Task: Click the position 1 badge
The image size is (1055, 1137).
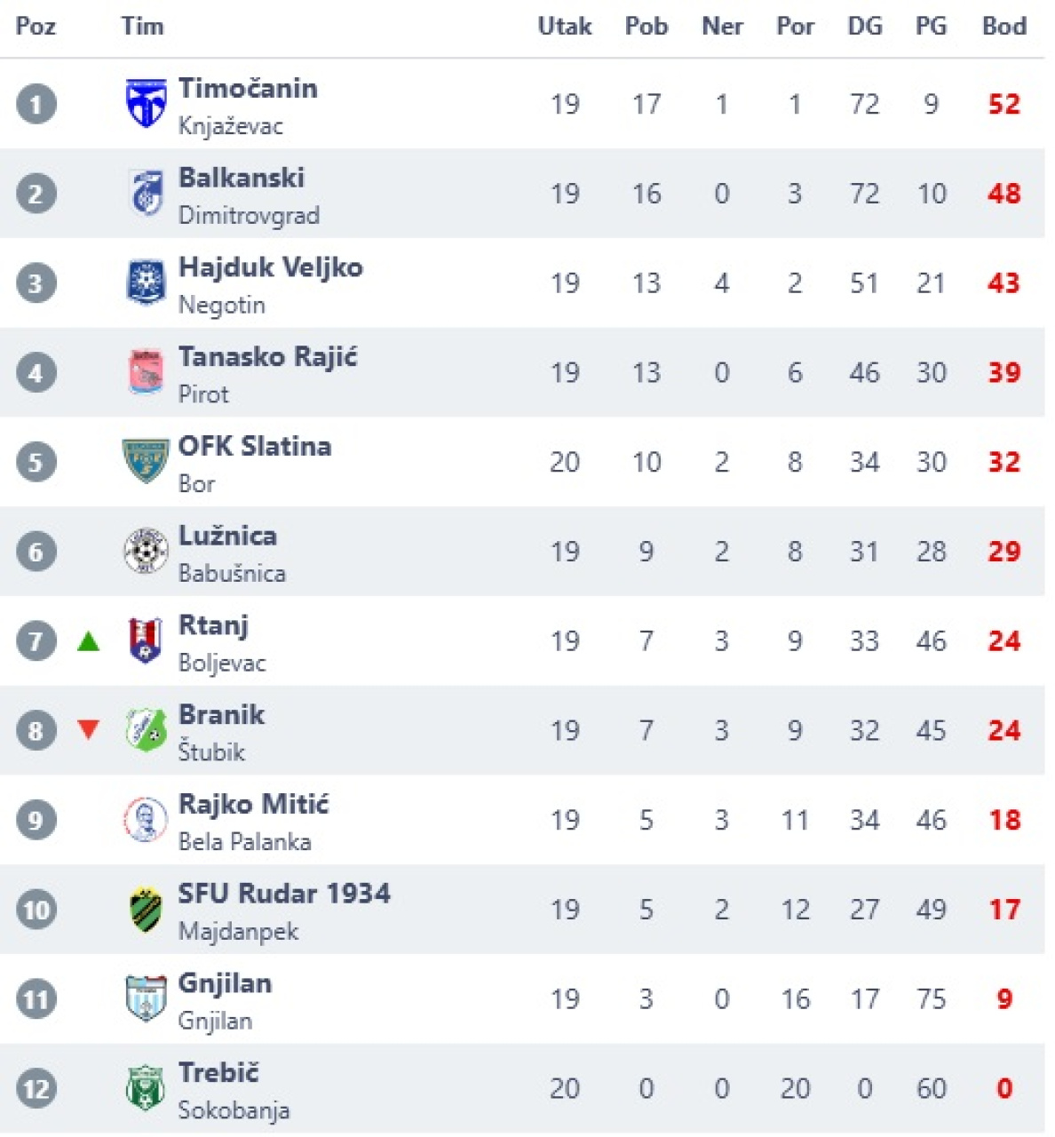Action: [x=36, y=104]
